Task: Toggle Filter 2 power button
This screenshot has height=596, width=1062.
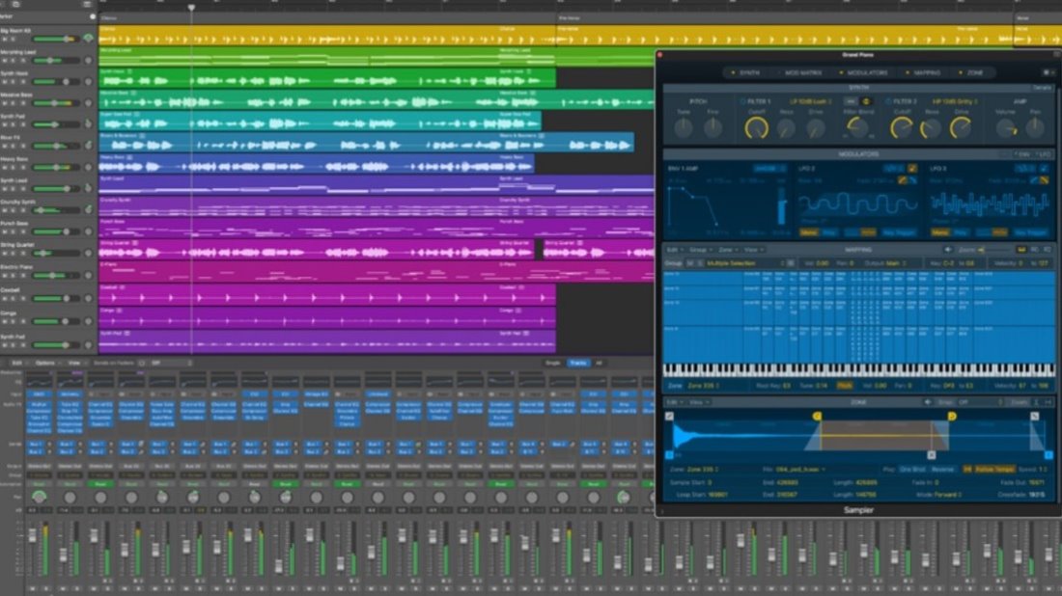Action: pos(888,101)
